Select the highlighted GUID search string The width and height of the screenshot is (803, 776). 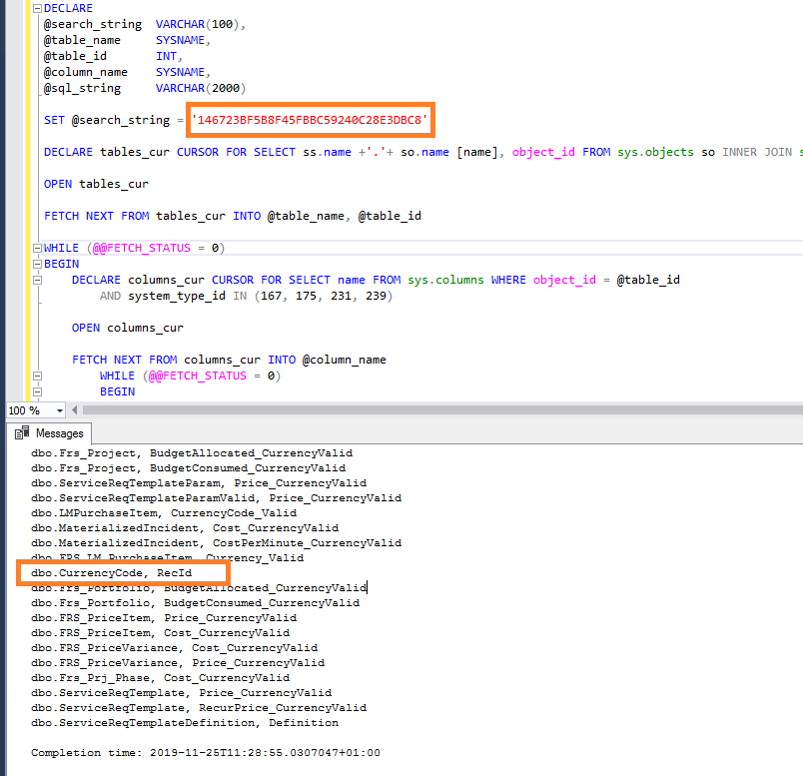click(311, 120)
